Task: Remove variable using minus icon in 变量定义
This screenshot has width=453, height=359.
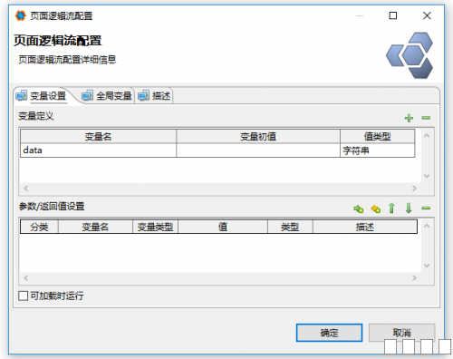Action: click(x=426, y=118)
